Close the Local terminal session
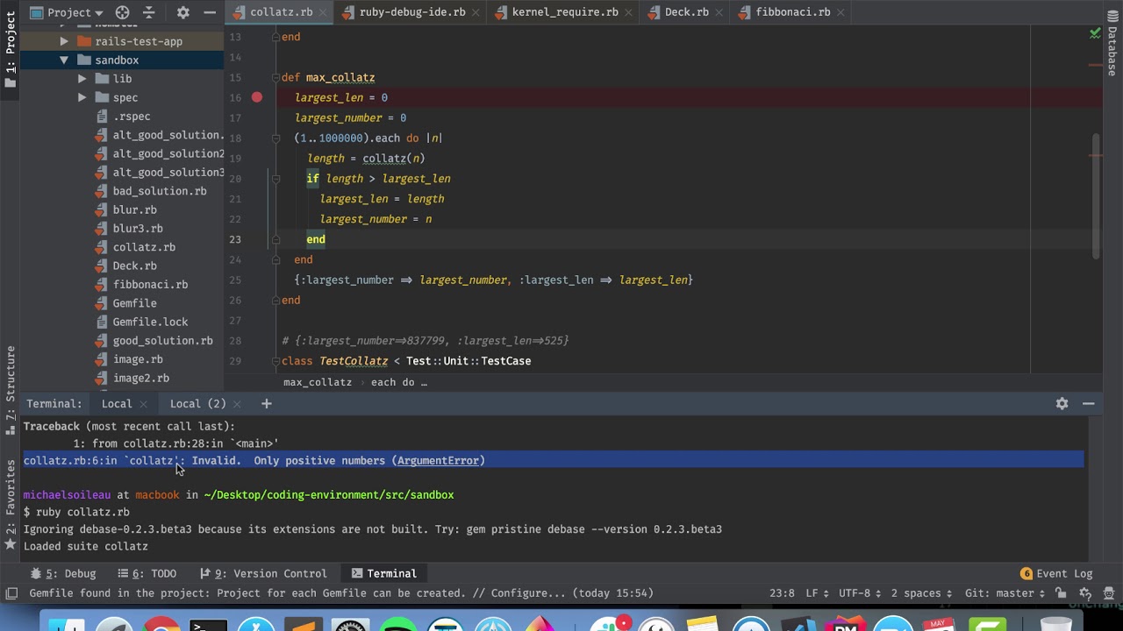 pos(144,404)
